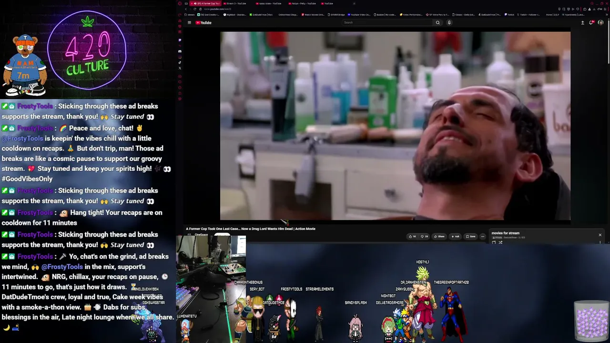Open the Online Head Shop bookmark
Image resolution: width=610 pixels, height=343 pixels.
(x=287, y=15)
